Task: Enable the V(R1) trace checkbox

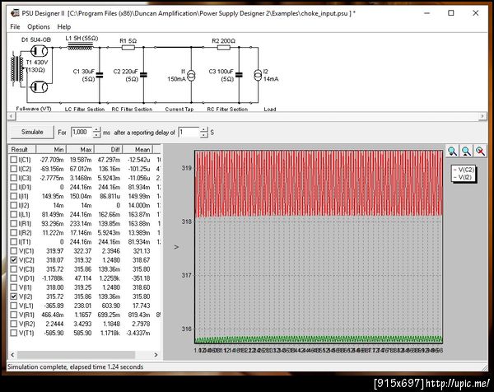Action: [13, 315]
